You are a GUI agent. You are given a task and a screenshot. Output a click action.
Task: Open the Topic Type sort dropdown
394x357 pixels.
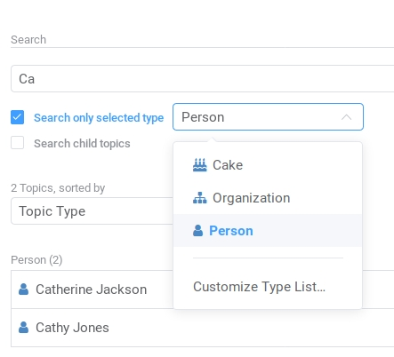pyautogui.click(x=92, y=211)
